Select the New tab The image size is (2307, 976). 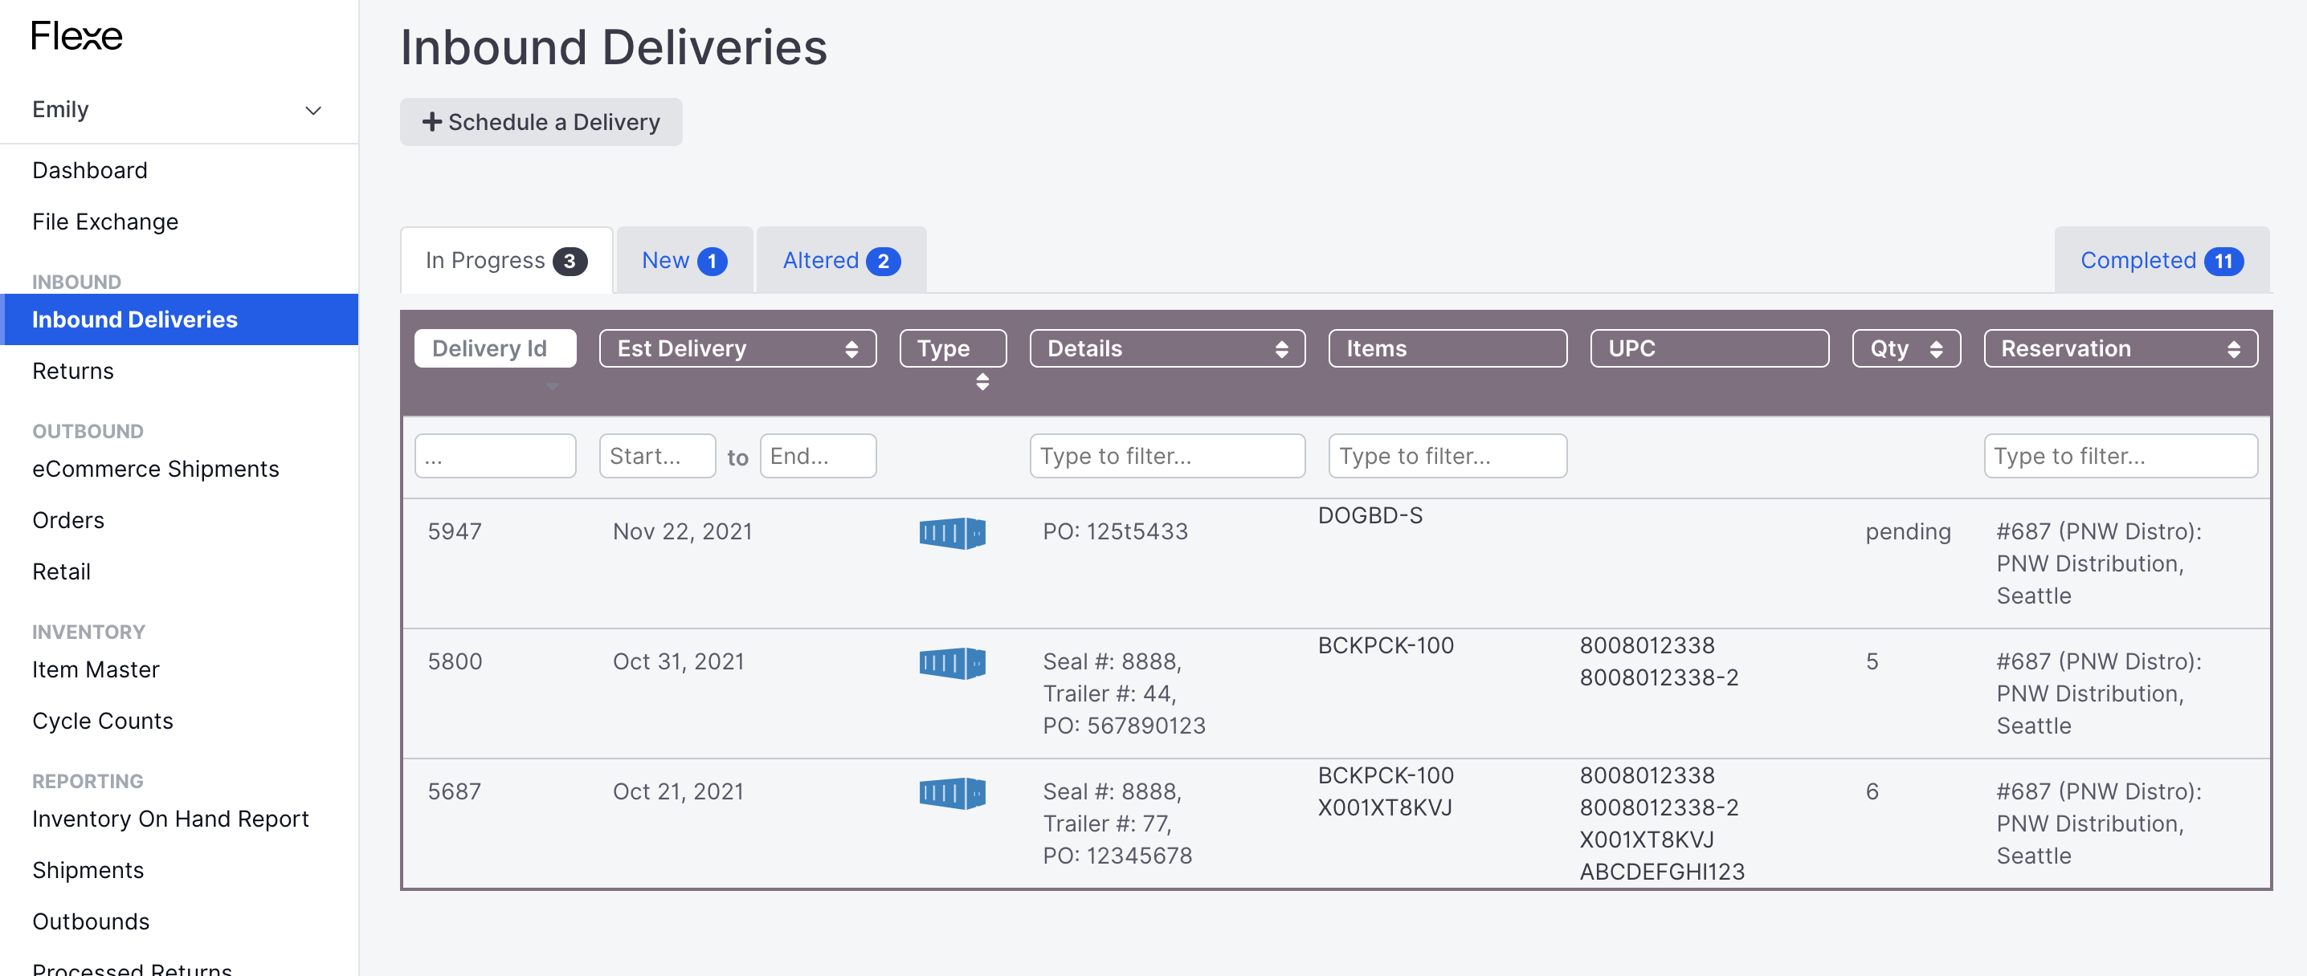683,260
